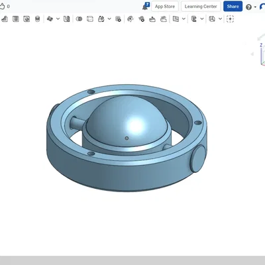Select the Boolean overlapping-circles tool
Viewport: 265px width, 265px height.
click(79, 19)
